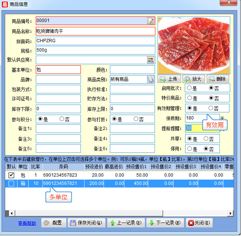Click right arrow of horizontal table scrollbar
241x236 pixels.
(231, 213)
